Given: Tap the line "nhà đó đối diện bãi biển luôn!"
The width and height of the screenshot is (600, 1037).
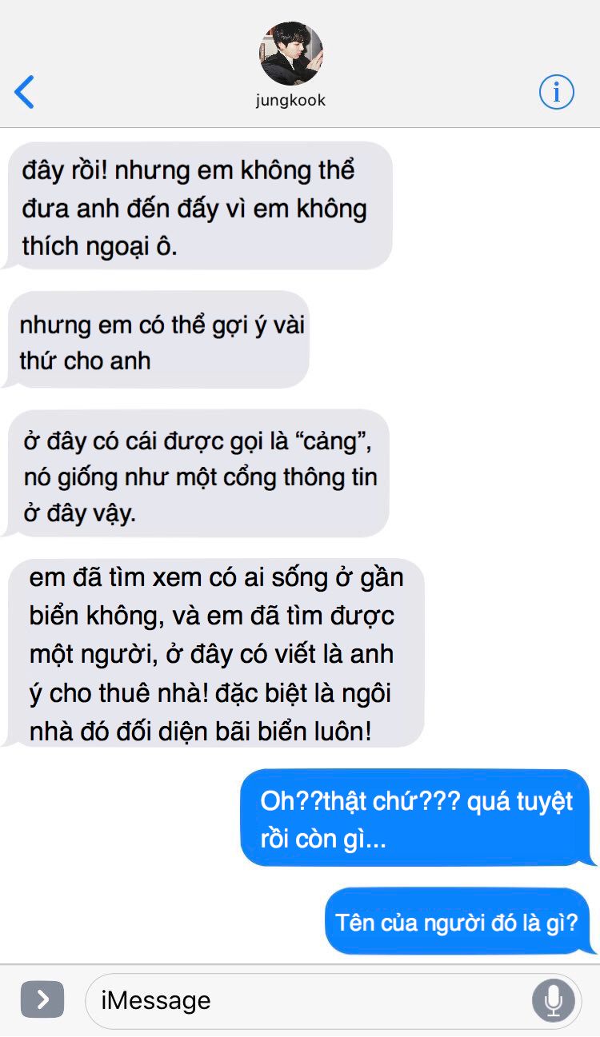Looking at the screenshot, I should point(201,731).
